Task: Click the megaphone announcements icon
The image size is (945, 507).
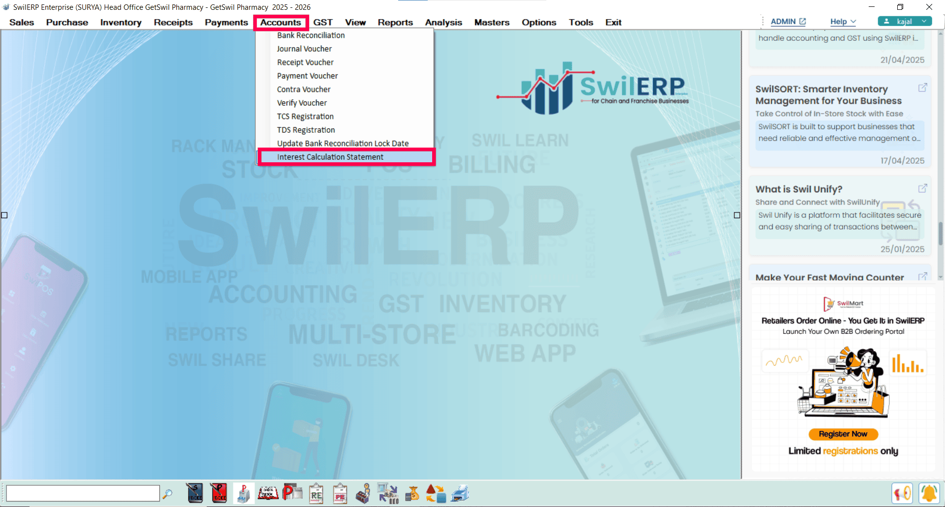Action: pos(903,493)
